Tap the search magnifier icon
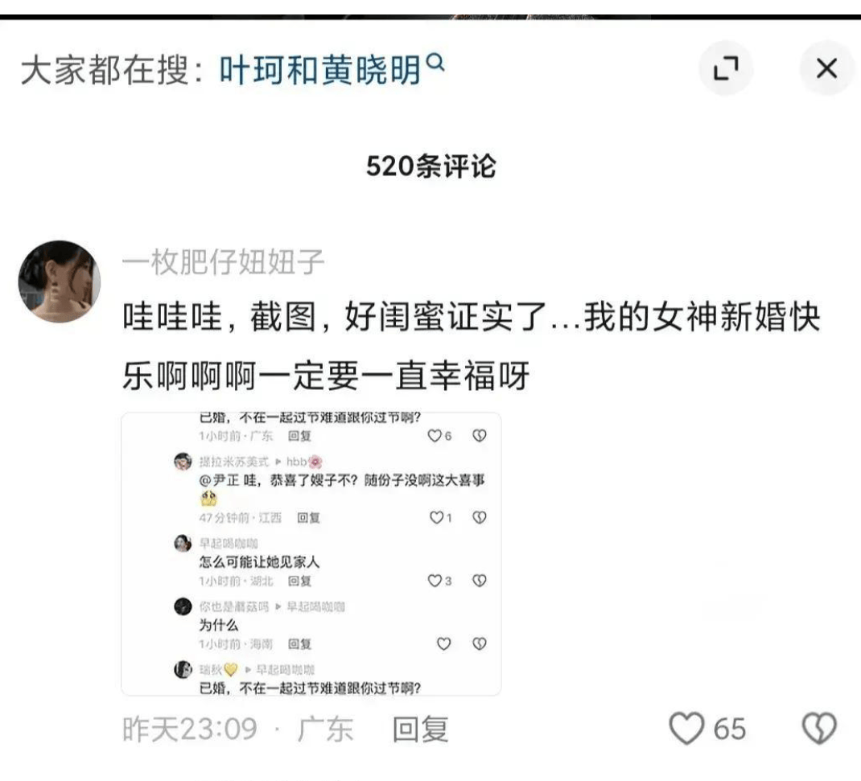 (x=435, y=63)
